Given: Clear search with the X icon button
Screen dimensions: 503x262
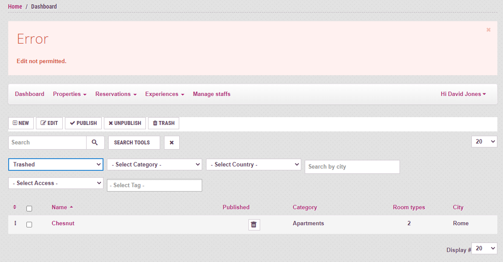Looking at the screenshot, I should pos(171,143).
